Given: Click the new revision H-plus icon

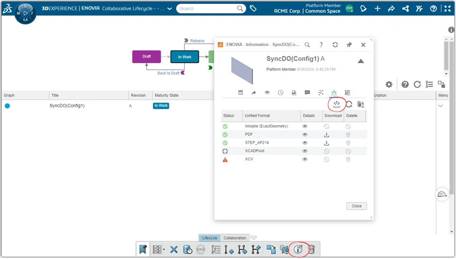Looking at the screenshot, I should click(243, 250).
